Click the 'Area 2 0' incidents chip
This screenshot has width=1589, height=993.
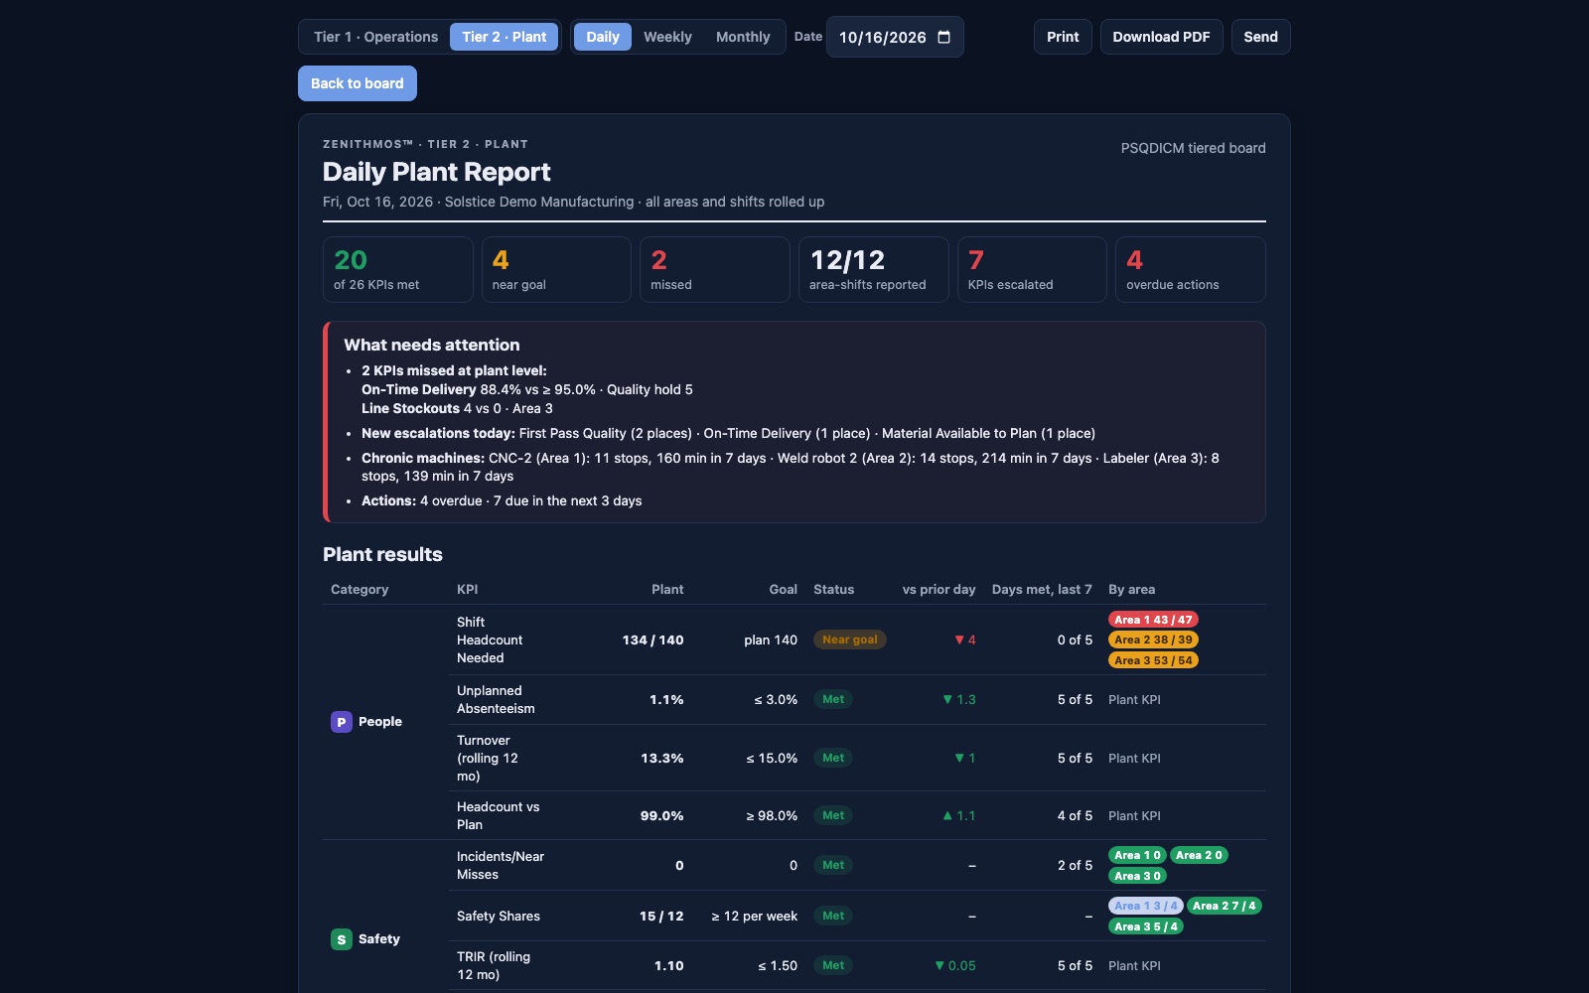(1199, 855)
